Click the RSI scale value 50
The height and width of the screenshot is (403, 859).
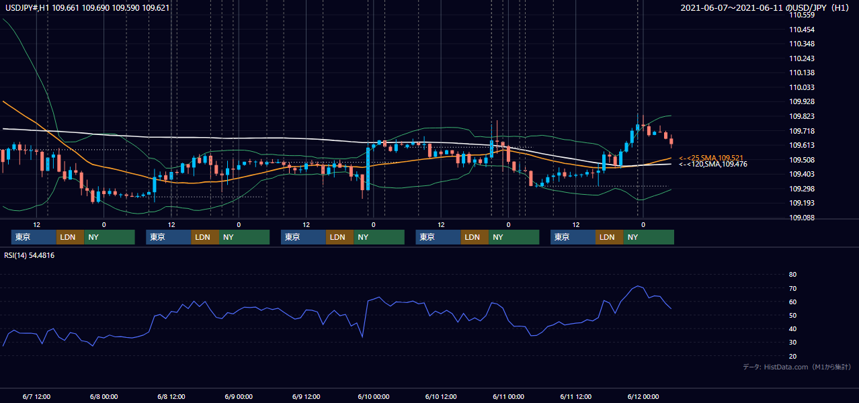click(792, 315)
